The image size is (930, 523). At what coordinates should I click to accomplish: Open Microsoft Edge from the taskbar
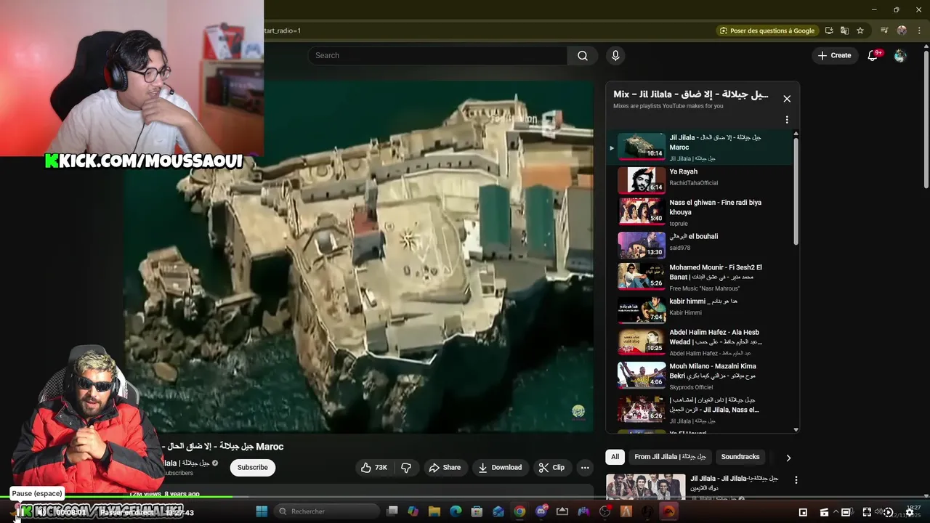click(x=456, y=511)
